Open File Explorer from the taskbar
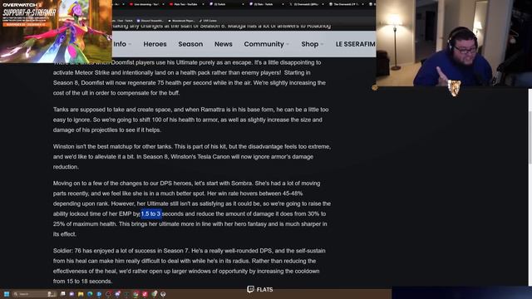The height and width of the screenshot is (299, 532). 81,294
